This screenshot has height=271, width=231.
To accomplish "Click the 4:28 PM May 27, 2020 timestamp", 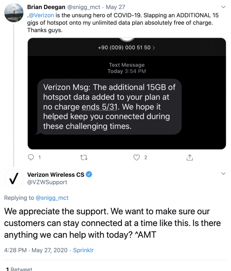I will [x=36, y=250].
